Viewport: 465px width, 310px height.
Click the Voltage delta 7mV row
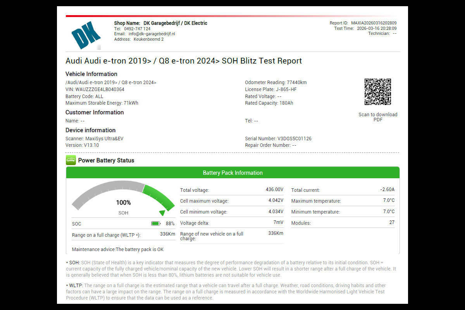point(232,223)
